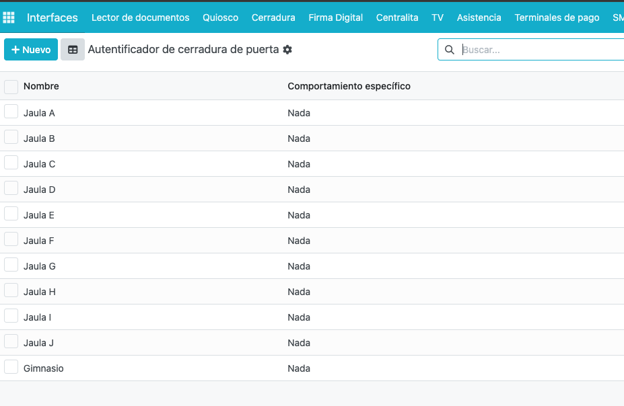624x406 pixels.
Task: Click the gear icon beside the page title
Action: (x=287, y=50)
